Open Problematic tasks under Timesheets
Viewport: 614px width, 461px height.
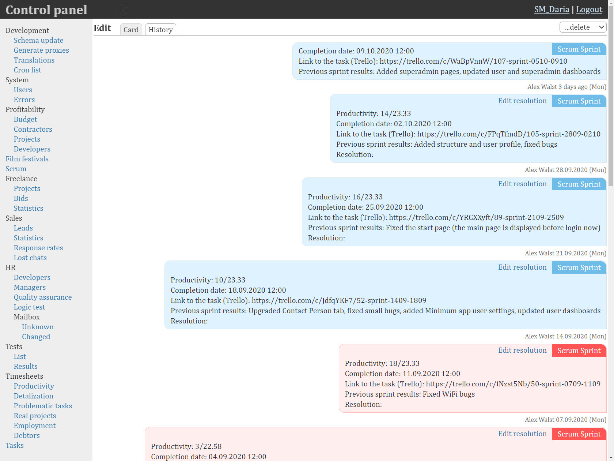[43, 406]
